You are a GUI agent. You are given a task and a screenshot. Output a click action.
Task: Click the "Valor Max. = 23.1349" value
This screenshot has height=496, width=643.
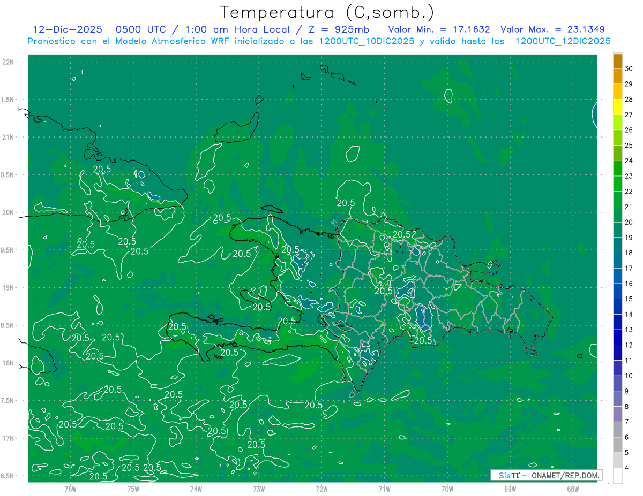point(552,29)
